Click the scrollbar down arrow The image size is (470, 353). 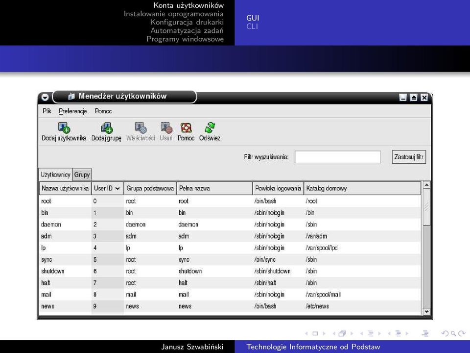pyautogui.click(x=426, y=312)
